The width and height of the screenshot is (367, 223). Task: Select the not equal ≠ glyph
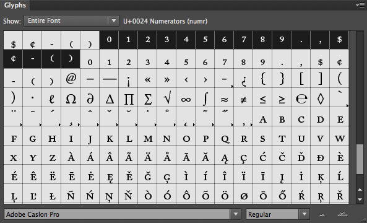(x=243, y=97)
